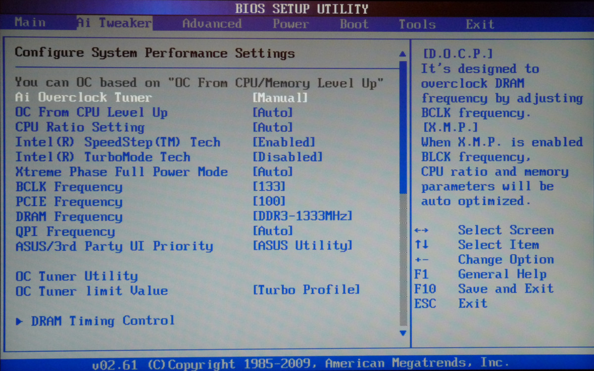Open the Power tab
Viewport: 594px width, 371px height.
291,24
